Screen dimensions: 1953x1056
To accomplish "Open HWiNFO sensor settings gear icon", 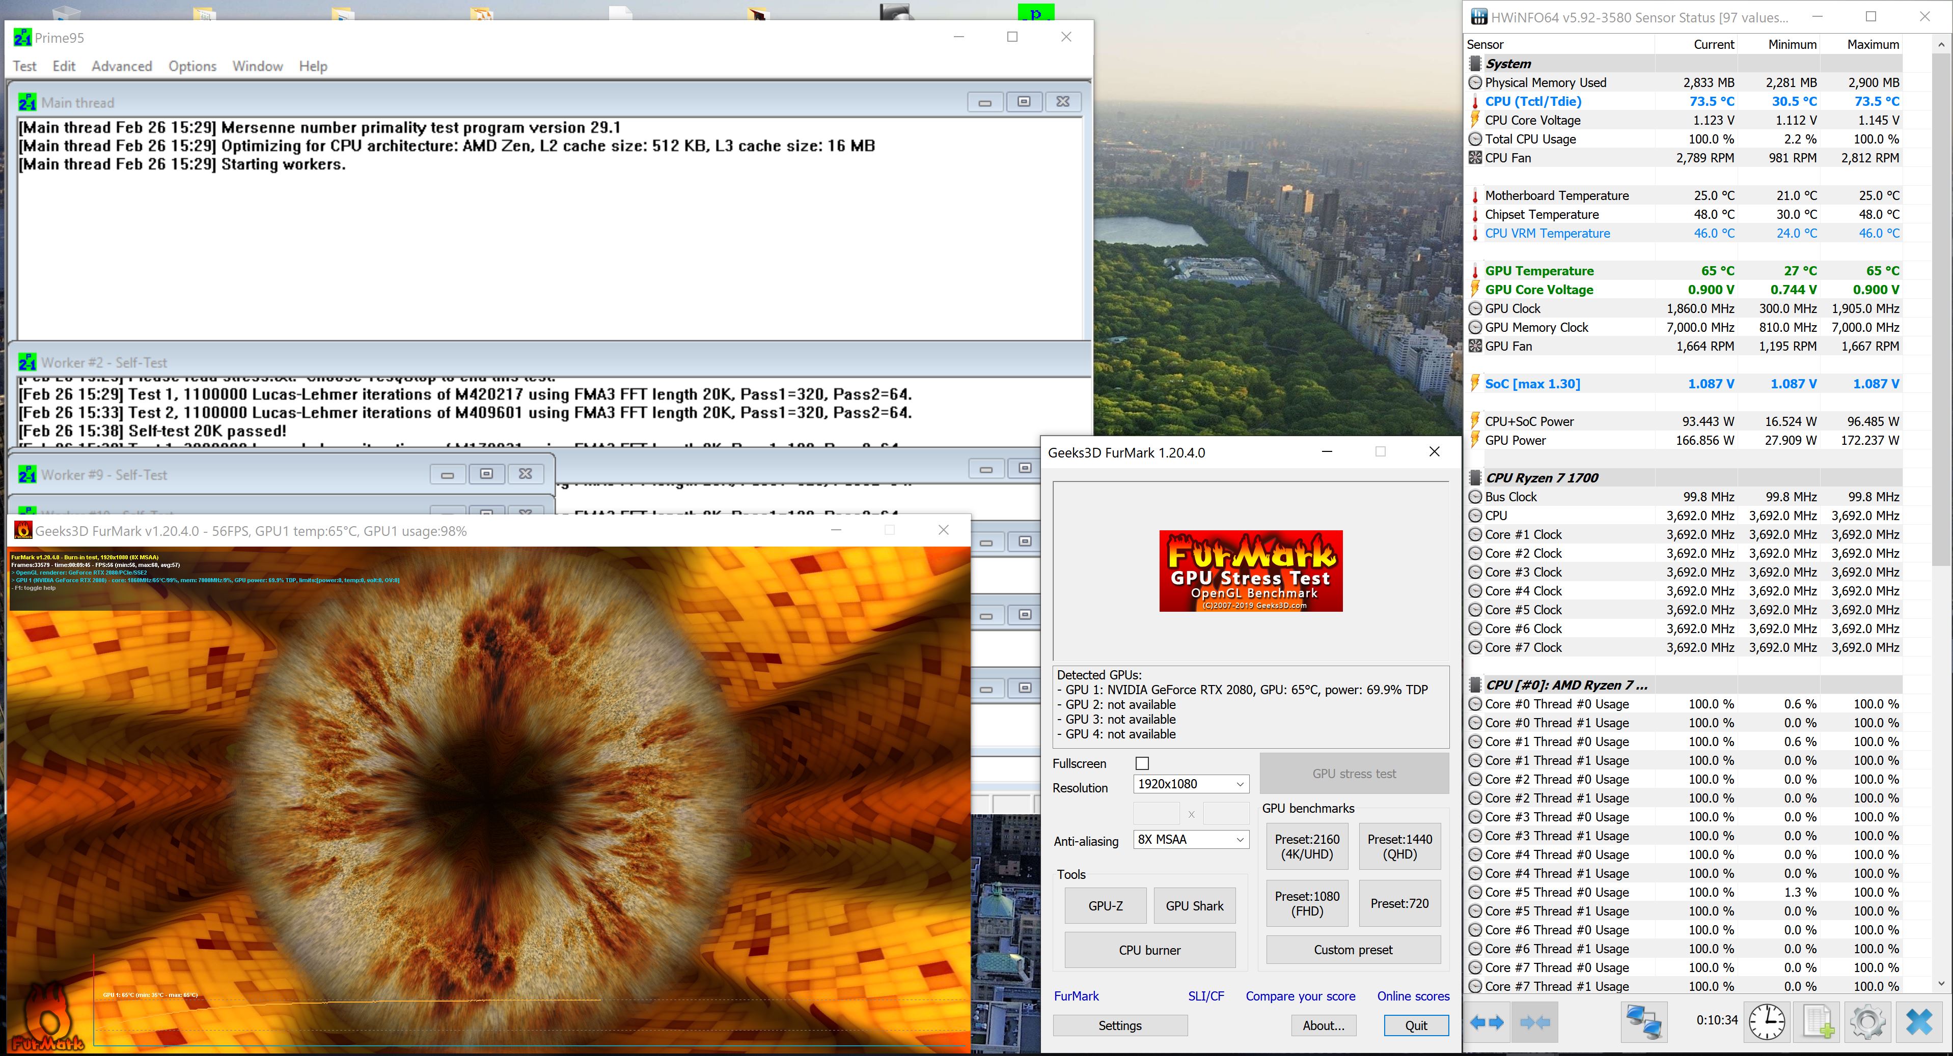I will [1867, 1023].
